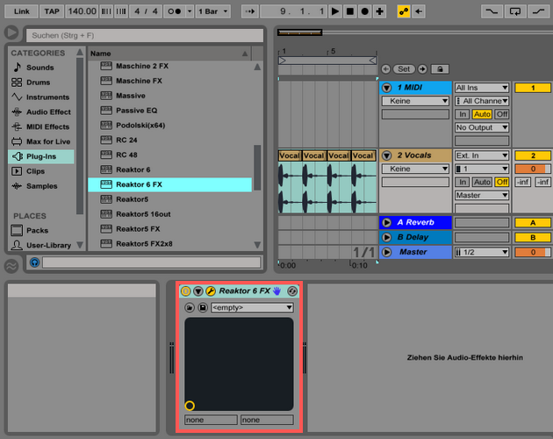Fold the 1 MIDI track
553x439 pixels.
click(387, 88)
